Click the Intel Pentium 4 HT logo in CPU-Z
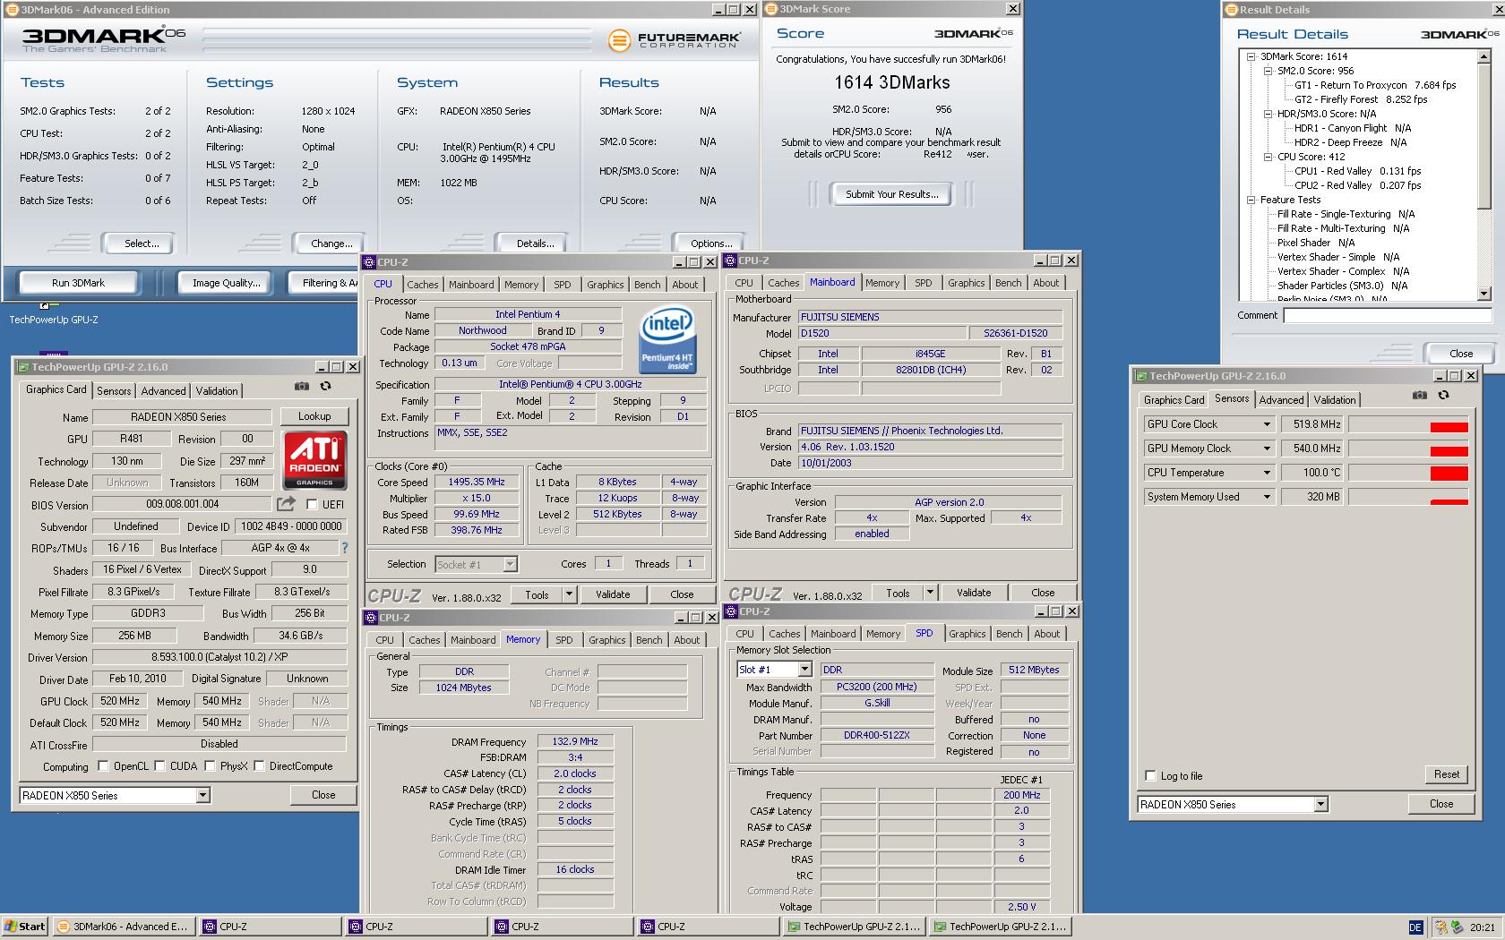 click(x=667, y=340)
